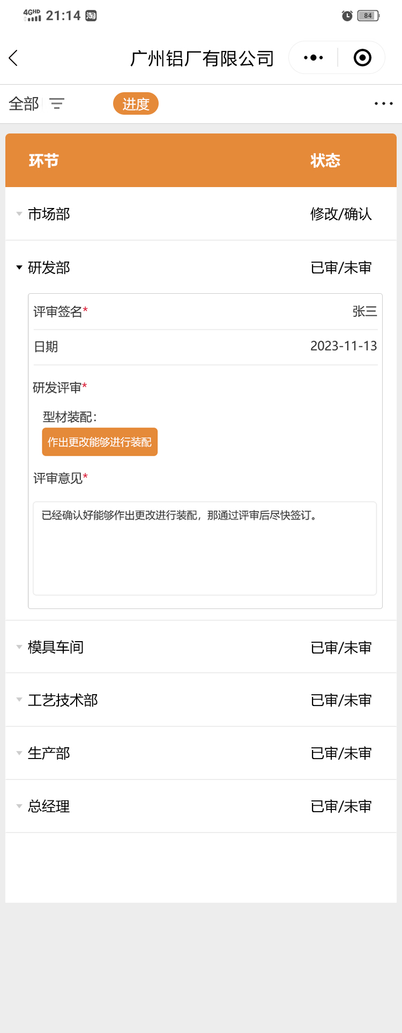Close mini-program via the target circle icon
Viewport: 402px width, 1033px height.
tap(362, 58)
